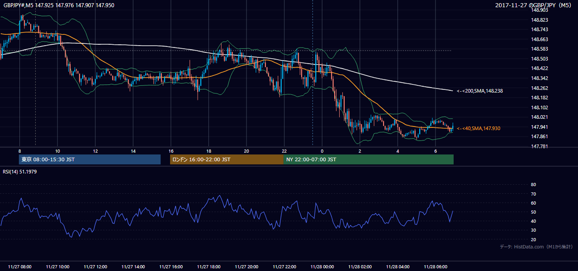This screenshot has width=578, height=271.
Task: Click the date label 11/27 20:00
Action: pyautogui.click(x=246, y=267)
